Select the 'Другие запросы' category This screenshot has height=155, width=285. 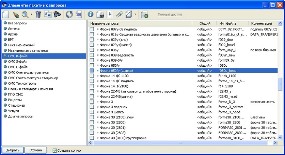20,116
